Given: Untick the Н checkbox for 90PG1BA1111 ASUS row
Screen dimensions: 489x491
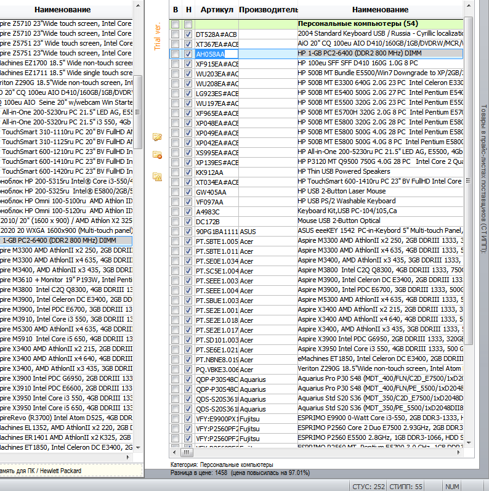Looking at the screenshot, I should point(188,232).
